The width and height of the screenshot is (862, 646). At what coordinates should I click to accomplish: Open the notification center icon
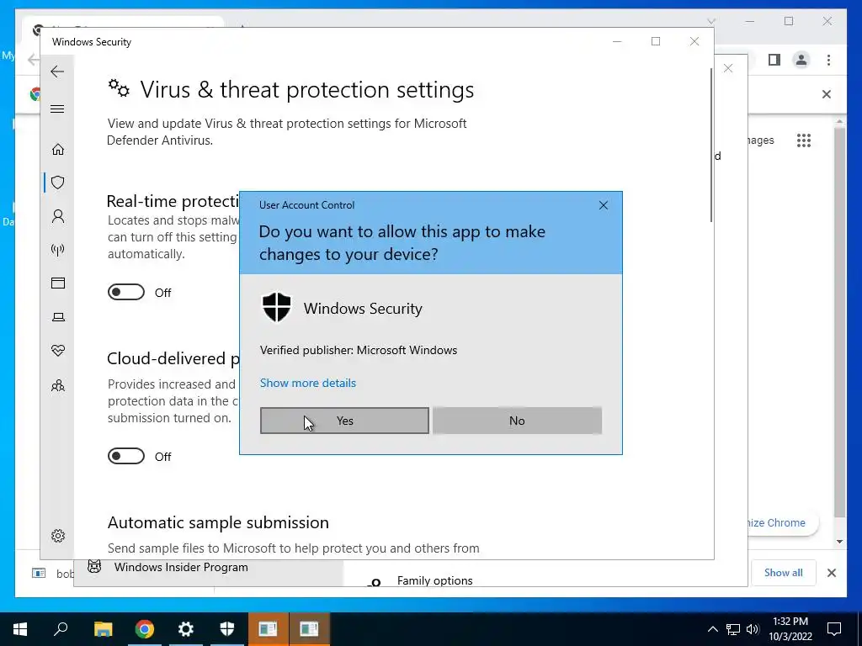(x=834, y=629)
